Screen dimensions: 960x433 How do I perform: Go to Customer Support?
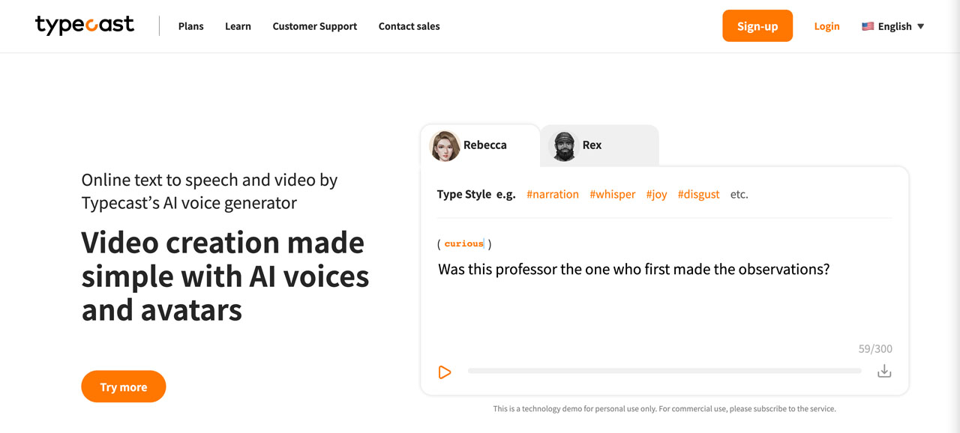tap(315, 26)
